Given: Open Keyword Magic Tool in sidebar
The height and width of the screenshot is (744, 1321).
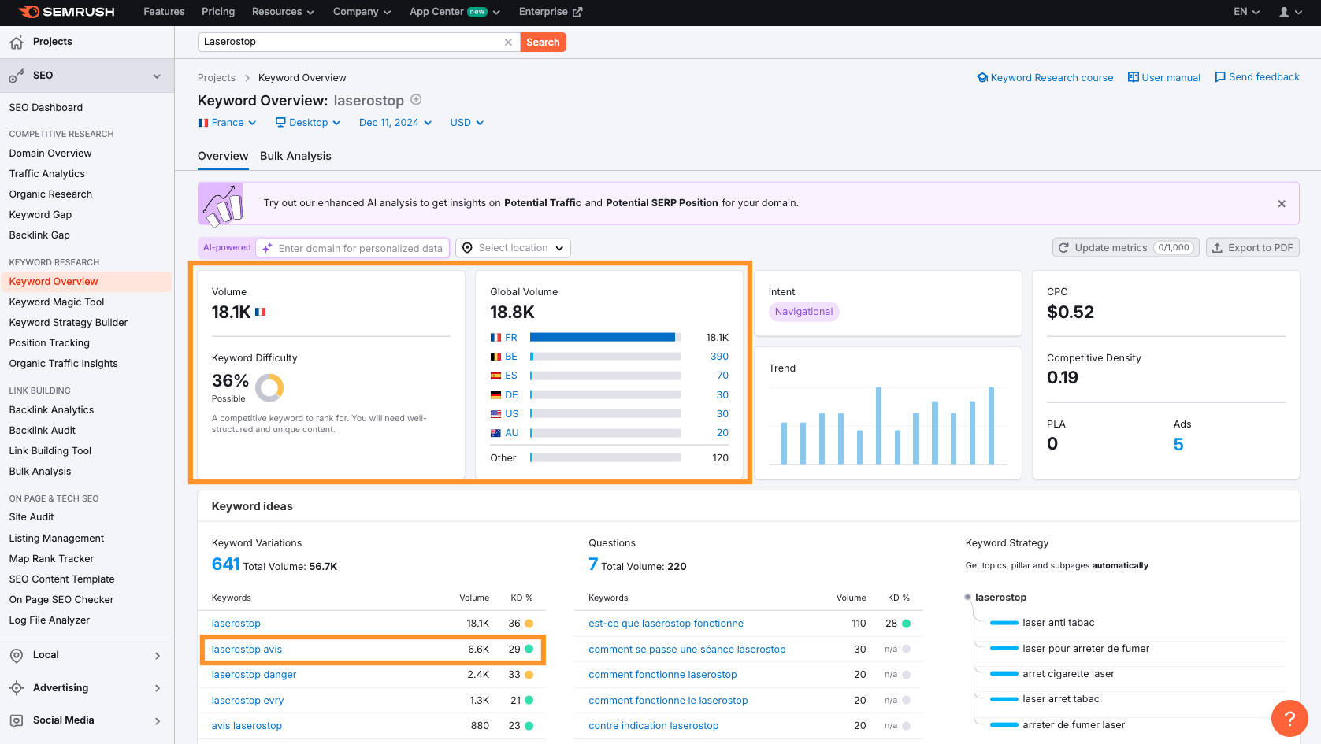Looking at the screenshot, I should click(57, 302).
